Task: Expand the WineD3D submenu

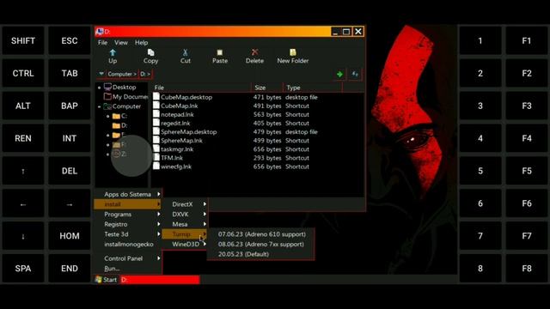Action: (185, 244)
